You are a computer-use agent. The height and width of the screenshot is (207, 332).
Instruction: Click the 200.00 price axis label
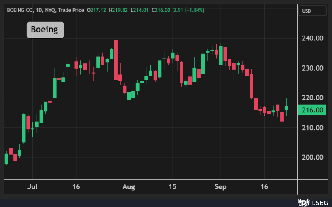point(313,157)
